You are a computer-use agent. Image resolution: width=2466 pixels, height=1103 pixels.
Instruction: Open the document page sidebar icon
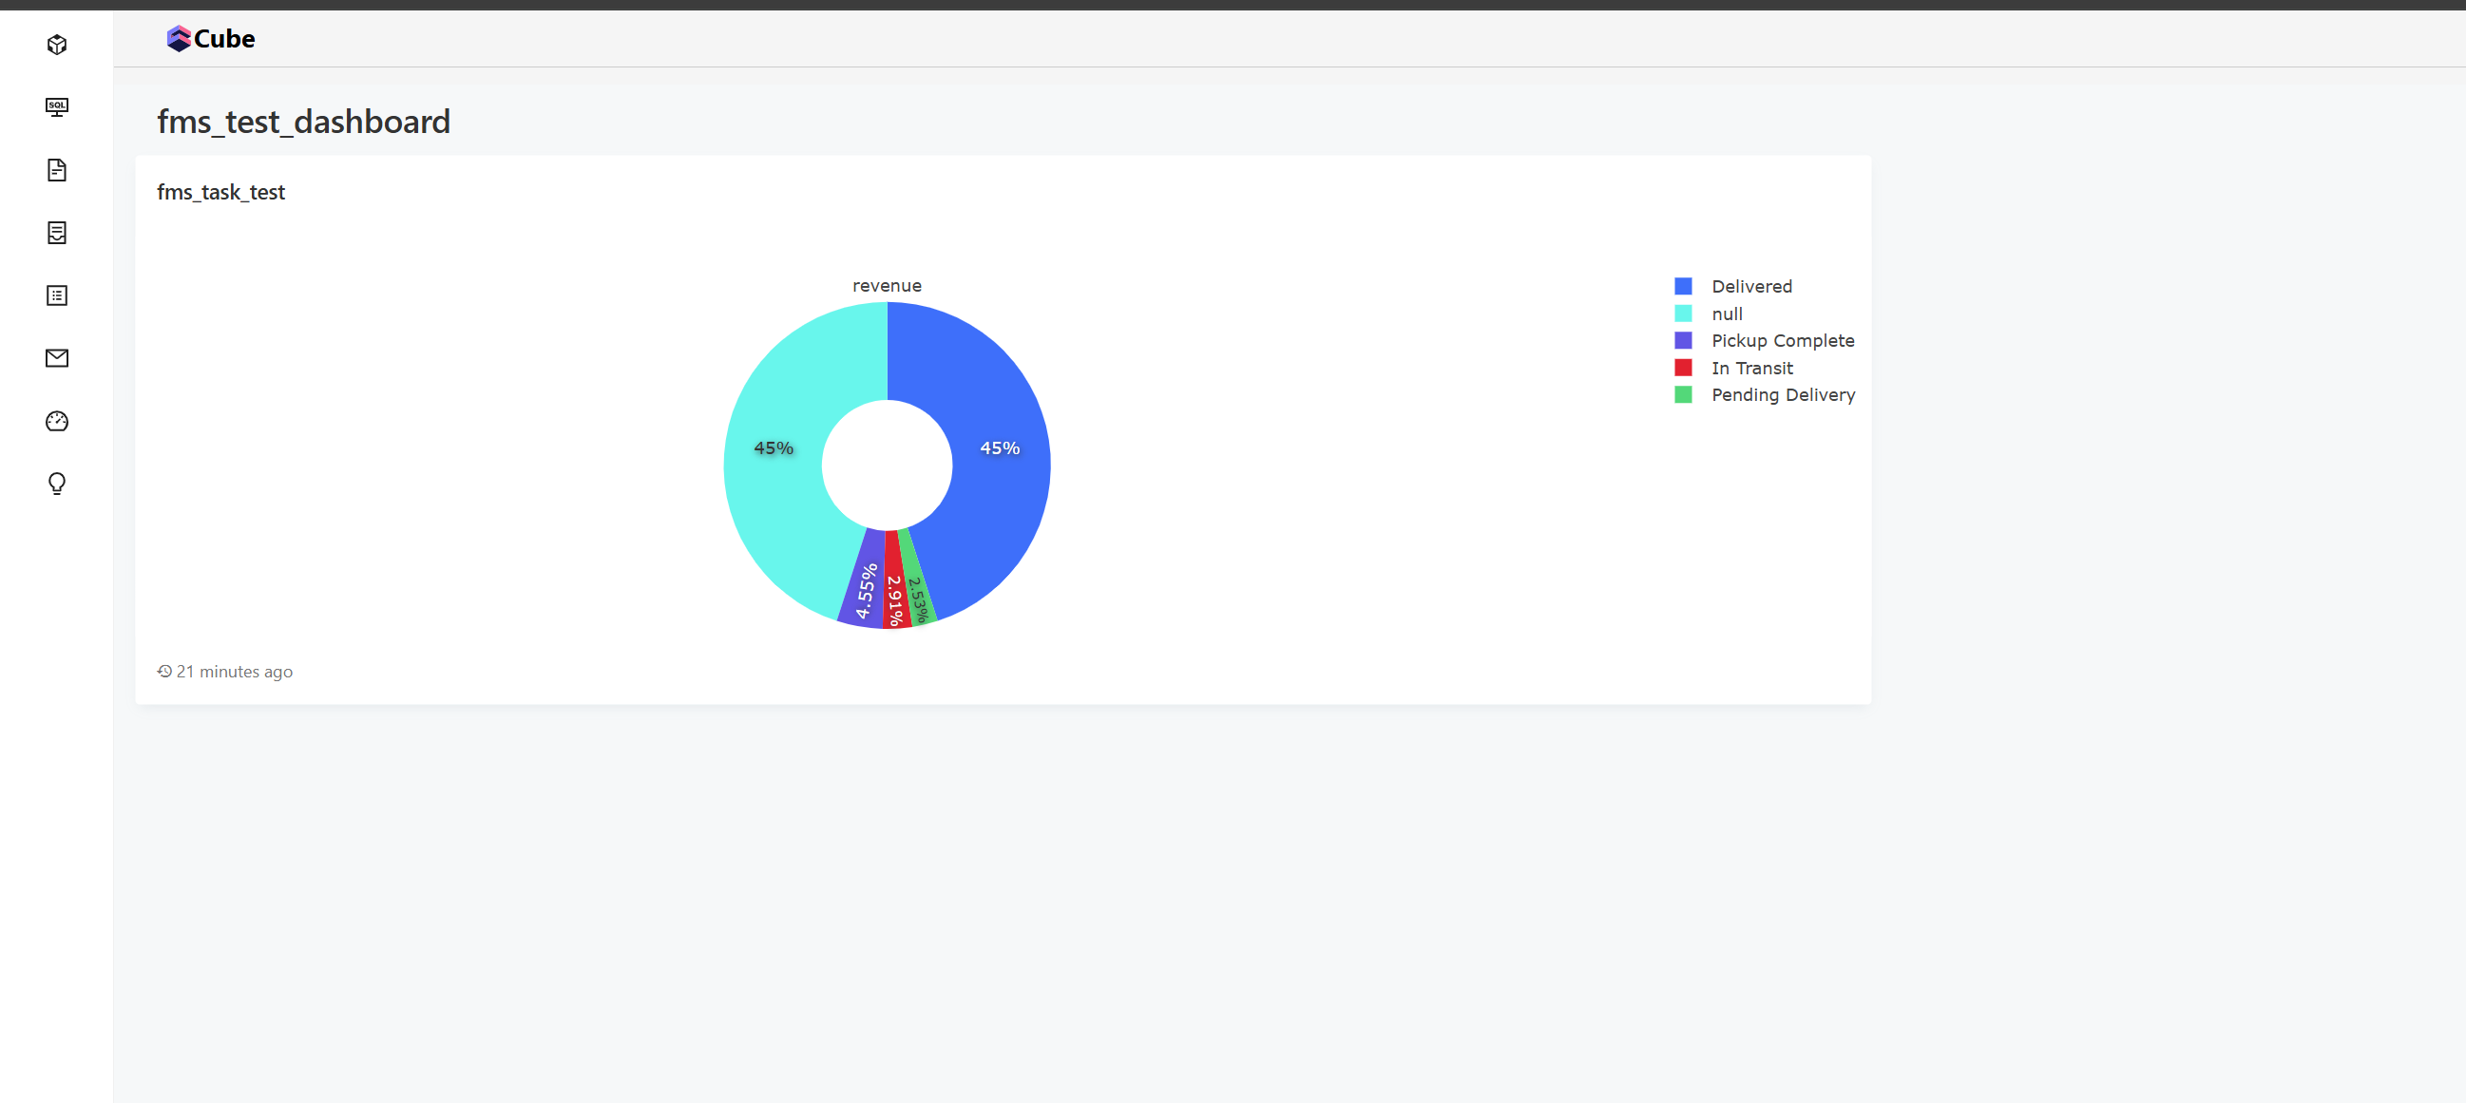click(56, 170)
